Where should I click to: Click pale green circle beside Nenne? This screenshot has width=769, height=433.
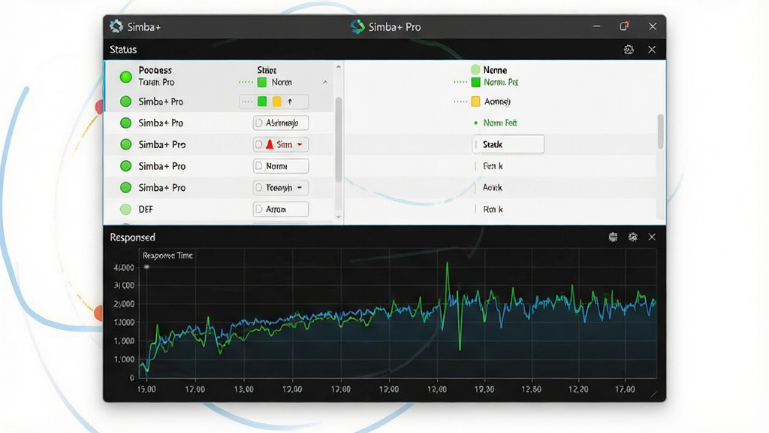pos(475,70)
